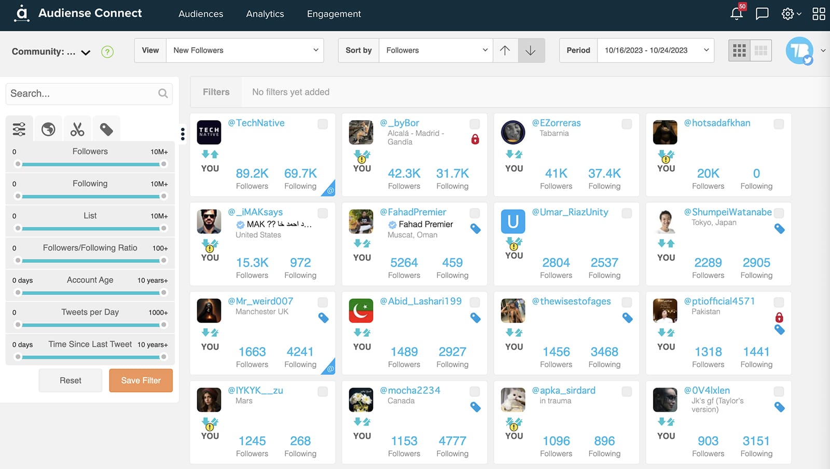Click the Save Filter button
830x469 pixels.
coord(141,380)
